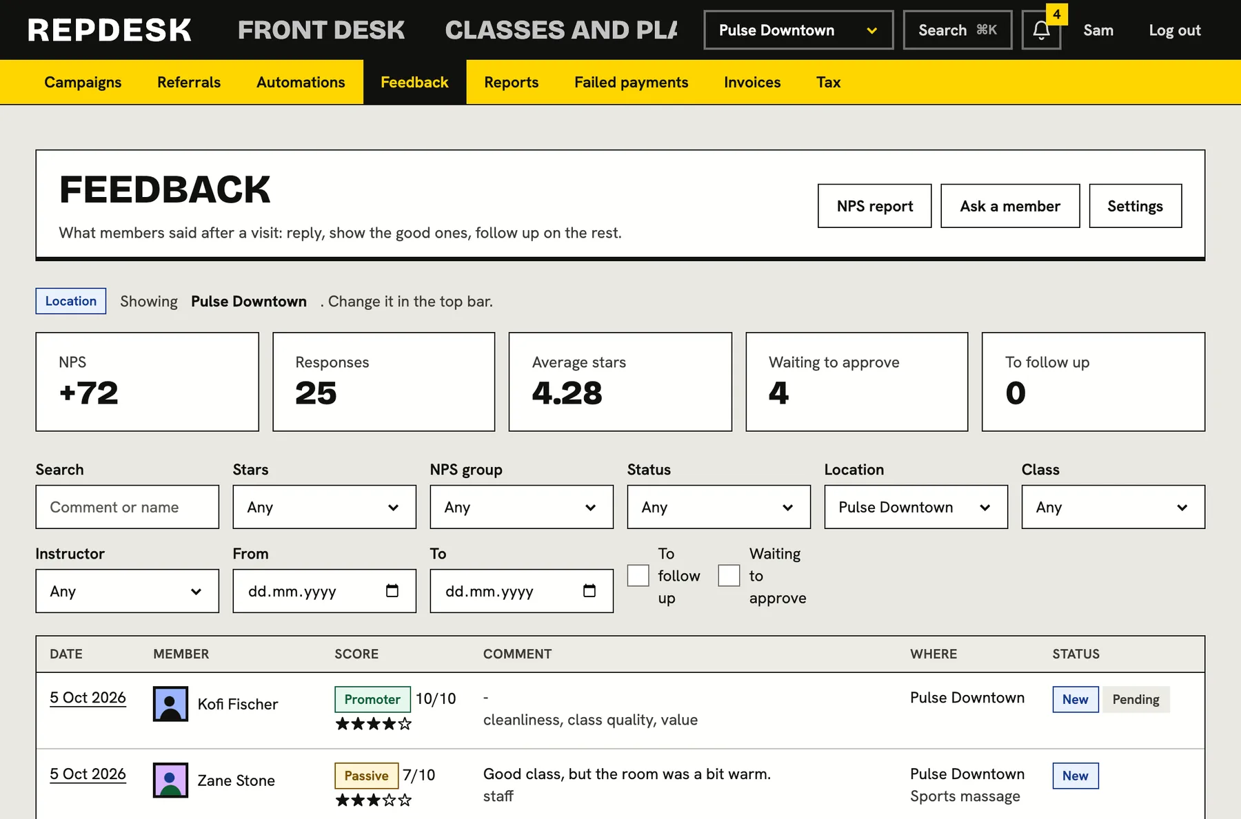Click the SCORE column header
The image size is (1241, 819).
click(356, 654)
